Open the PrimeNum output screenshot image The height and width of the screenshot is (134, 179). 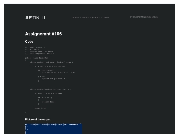54,129
